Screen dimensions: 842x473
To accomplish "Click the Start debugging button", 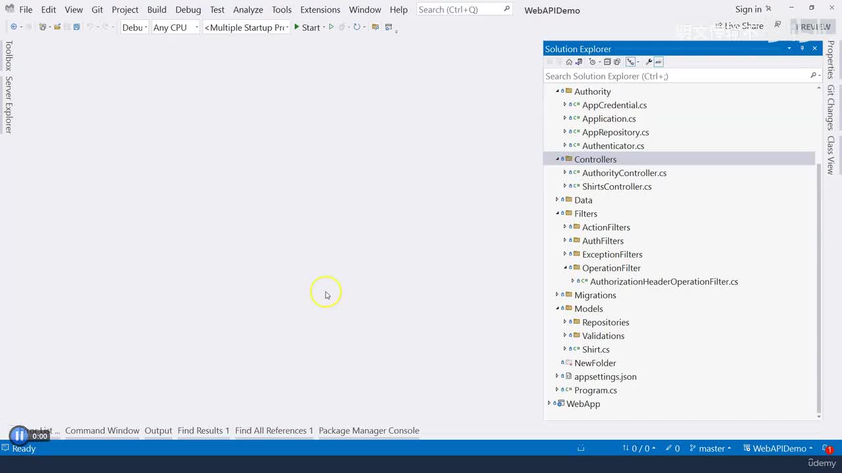I will click(x=306, y=27).
